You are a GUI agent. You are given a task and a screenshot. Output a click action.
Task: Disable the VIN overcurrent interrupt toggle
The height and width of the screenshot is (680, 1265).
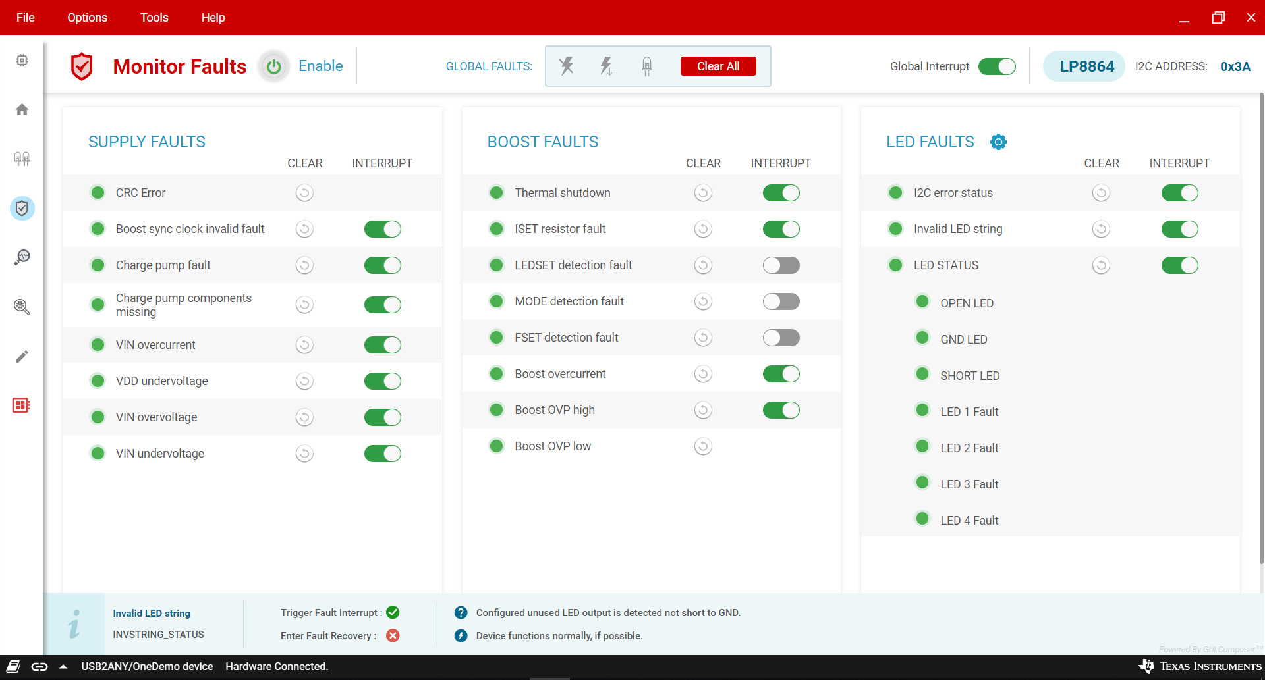coord(382,345)
